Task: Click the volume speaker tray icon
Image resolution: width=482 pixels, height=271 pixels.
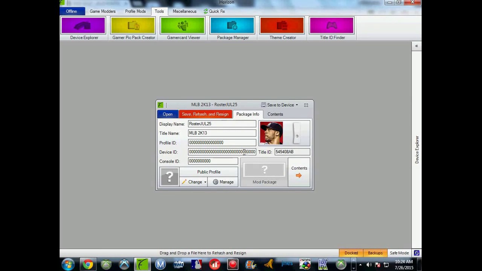Action: [x=369, y=265]
